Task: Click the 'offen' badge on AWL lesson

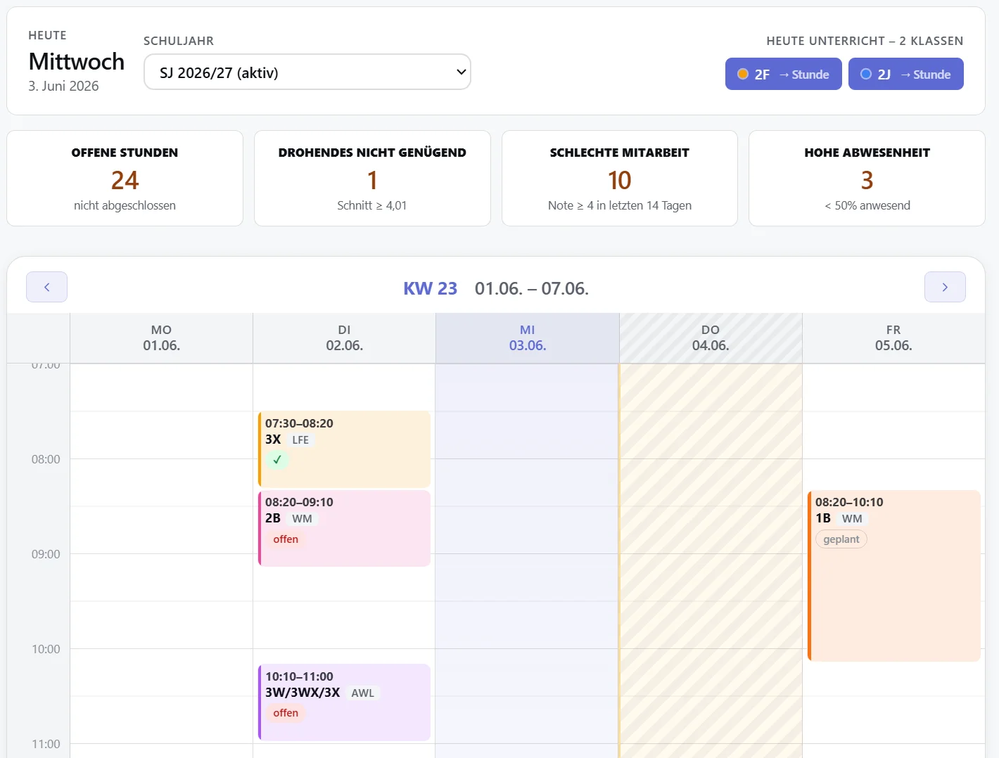Action: coord(286,713)
